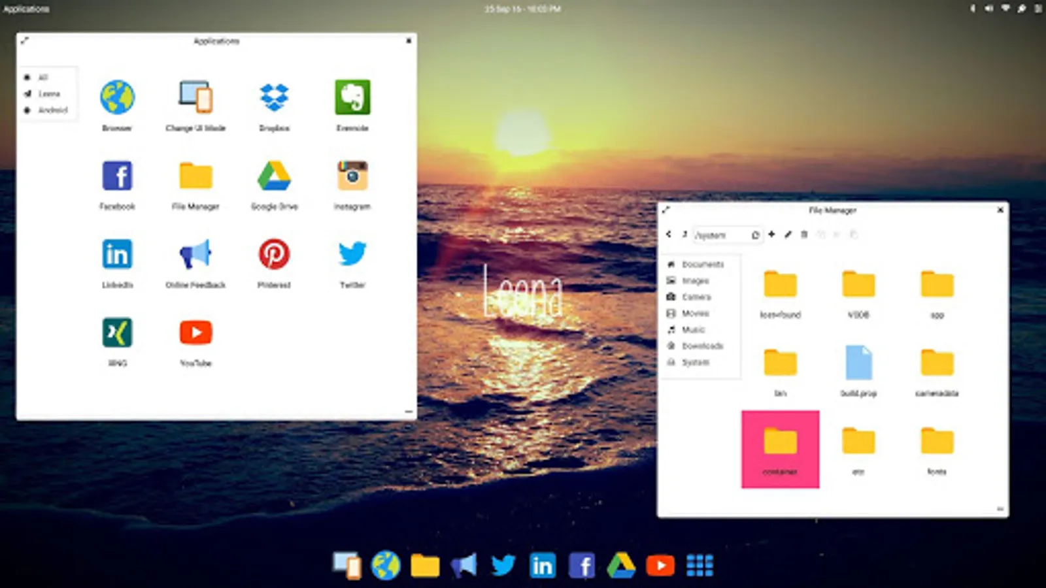Click the pencil rename icon in File Manager
Image resolution: width=1046 pixels, height=588 pixels.
pyautogui.click(x=788, y=234)
